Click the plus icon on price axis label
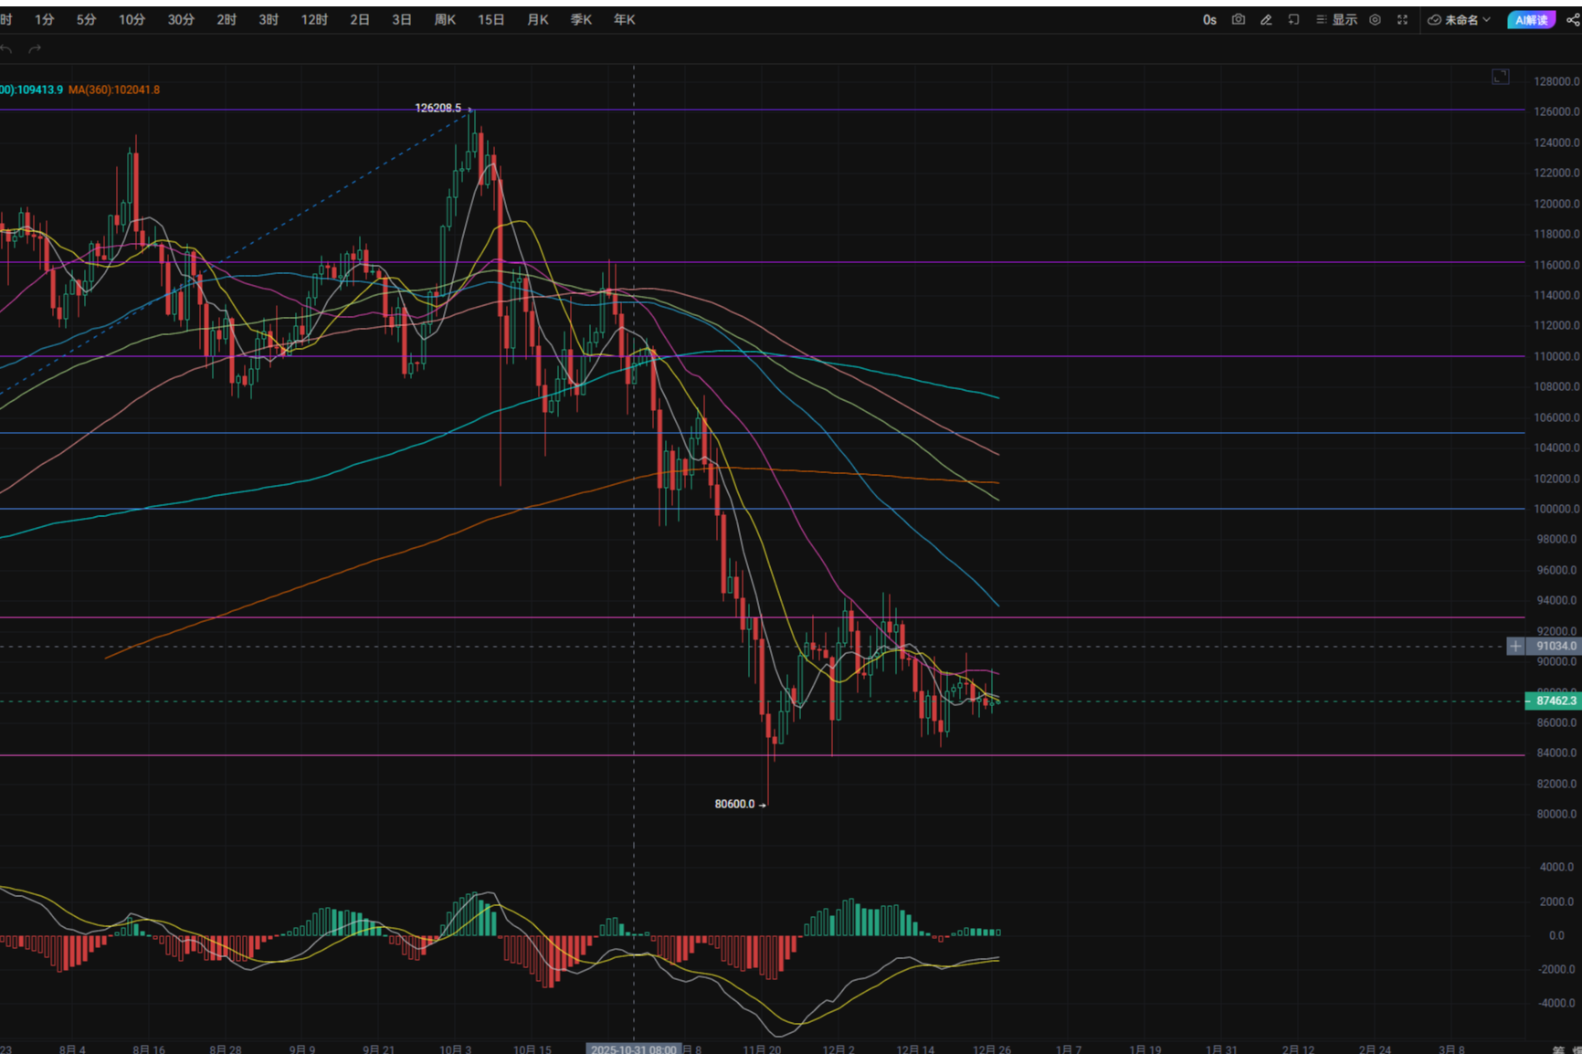Image resolution: width=1582 pixels, height=1054 pixels. pyautogui.click(x=1515, y=646)
